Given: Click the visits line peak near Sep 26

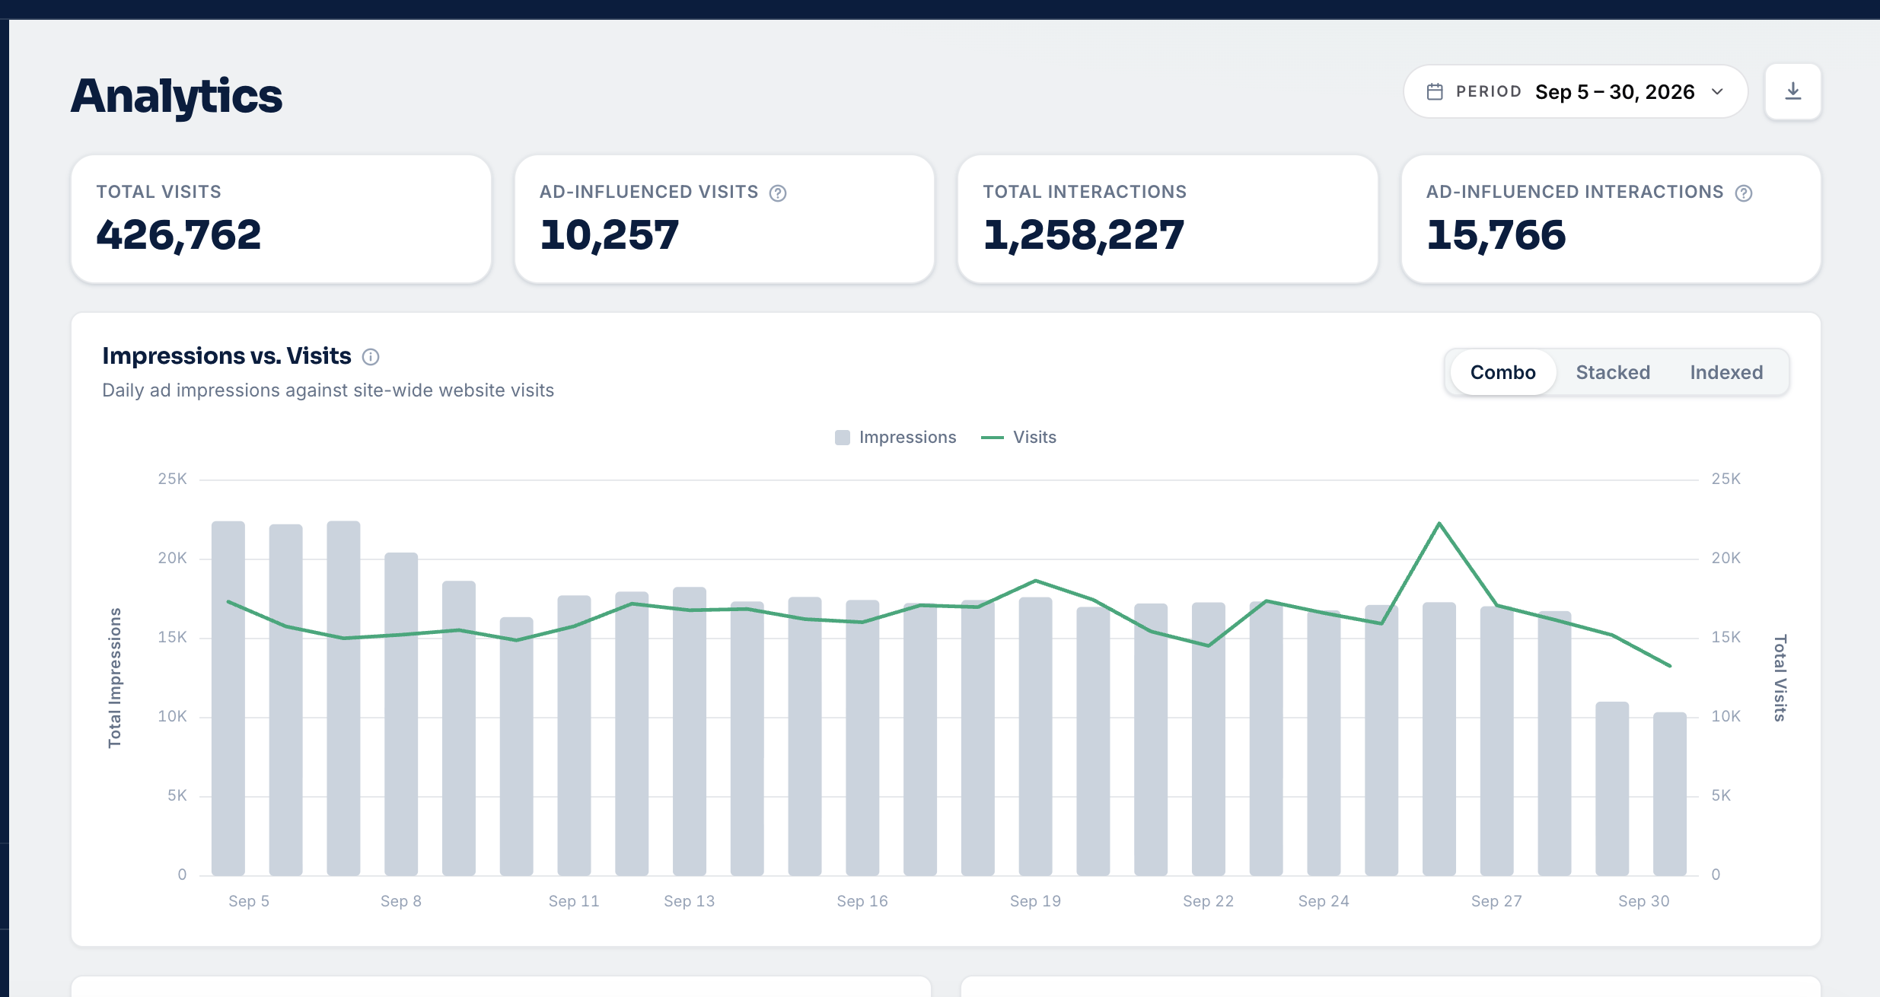Looking at the screenshot, I should point(1439,524).
